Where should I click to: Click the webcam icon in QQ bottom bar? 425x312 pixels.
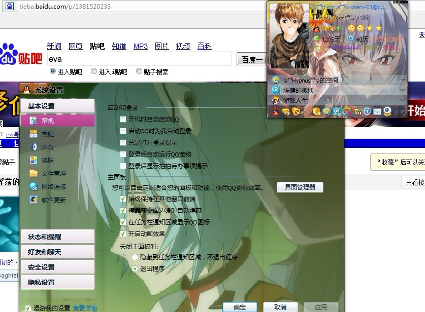point(387,111)
